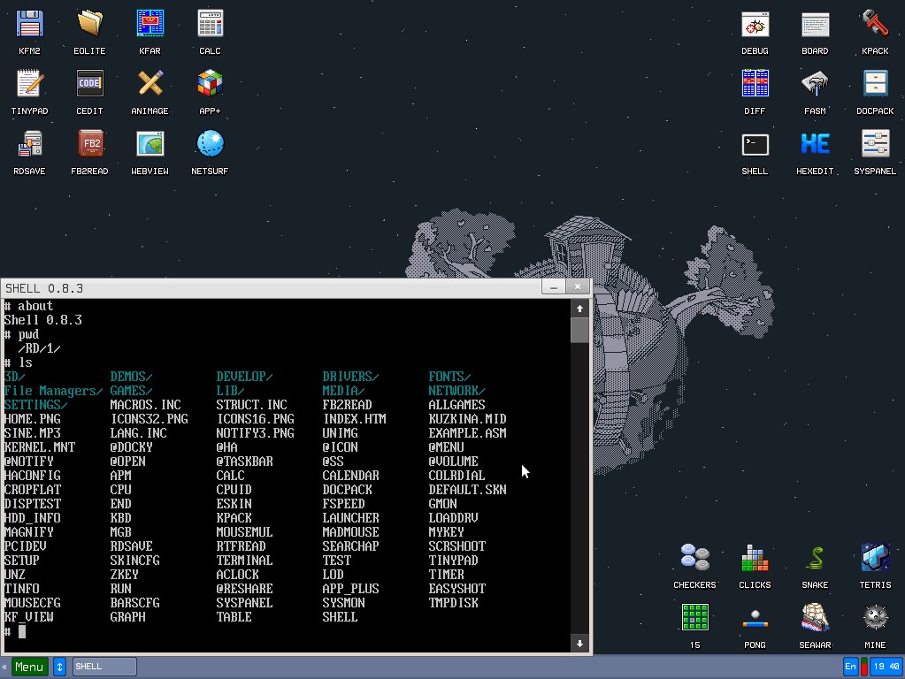Open the SYSPANEL settings icon
This screenshot has height=679, width=905.
[875, 145]
